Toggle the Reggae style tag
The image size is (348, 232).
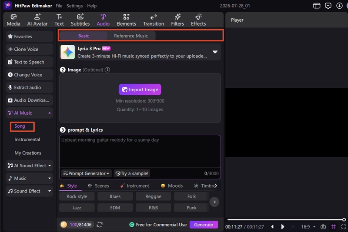point(154,196)
